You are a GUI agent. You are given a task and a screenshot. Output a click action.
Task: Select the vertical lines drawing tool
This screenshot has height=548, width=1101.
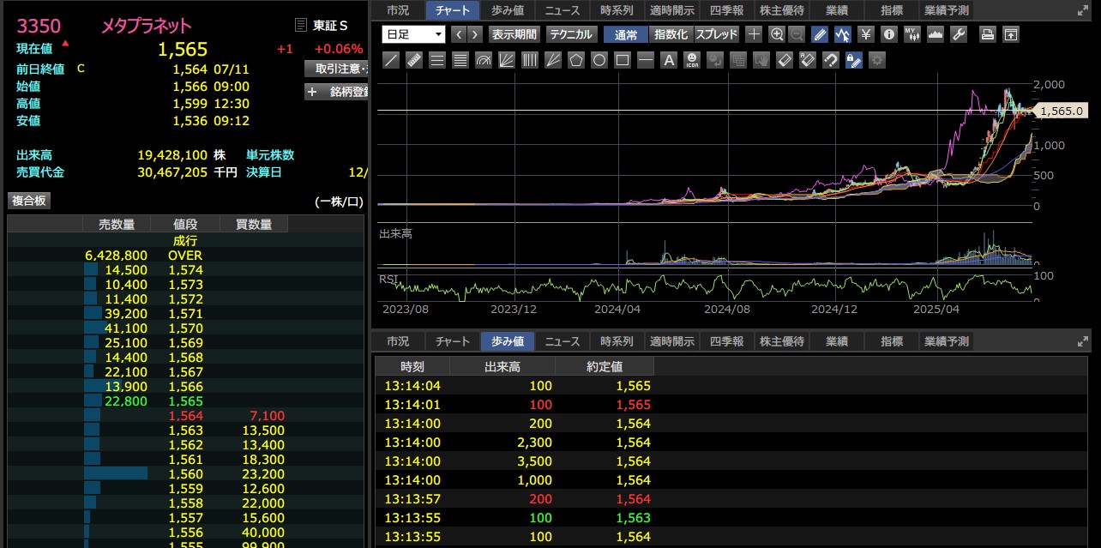(530, 60)
